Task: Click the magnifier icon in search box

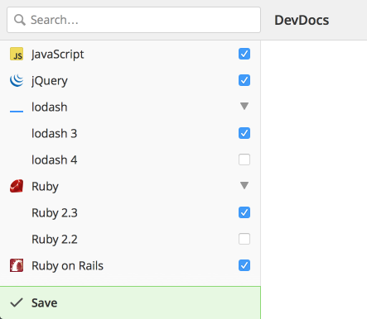Action: 20,20
